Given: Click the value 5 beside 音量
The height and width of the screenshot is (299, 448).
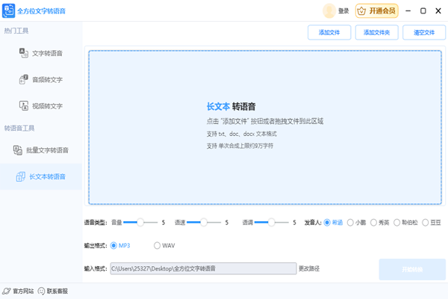Looking at the screenshot, I should click(x=164, y=222).
